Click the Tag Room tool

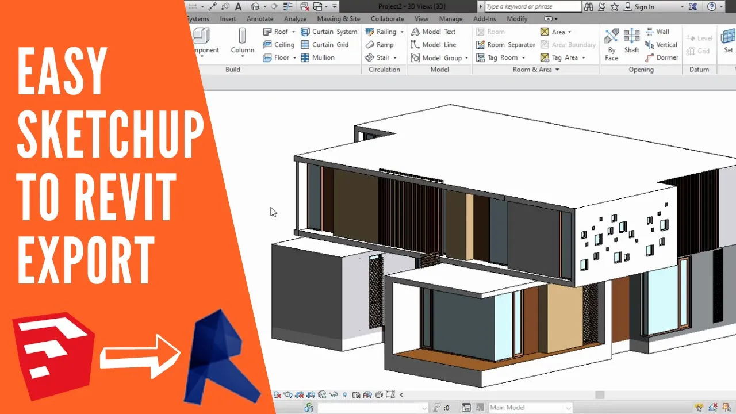[497, 57]
